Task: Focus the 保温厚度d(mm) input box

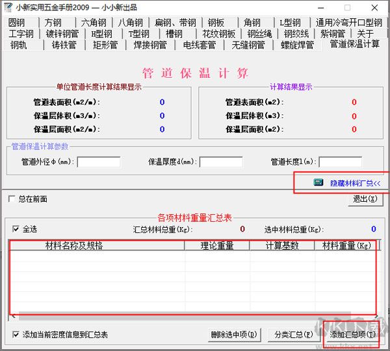Action: [221, 162]
